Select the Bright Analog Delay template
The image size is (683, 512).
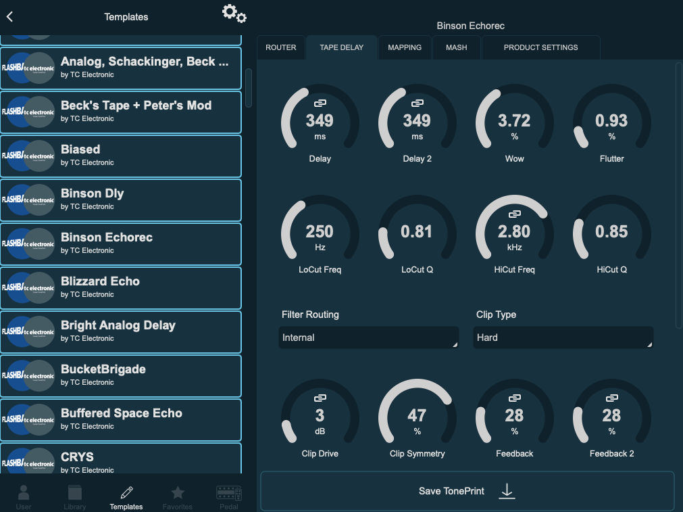point(121,332)
